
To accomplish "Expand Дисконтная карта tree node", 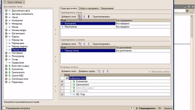I will pyautogui.click(x=6, y=11).
